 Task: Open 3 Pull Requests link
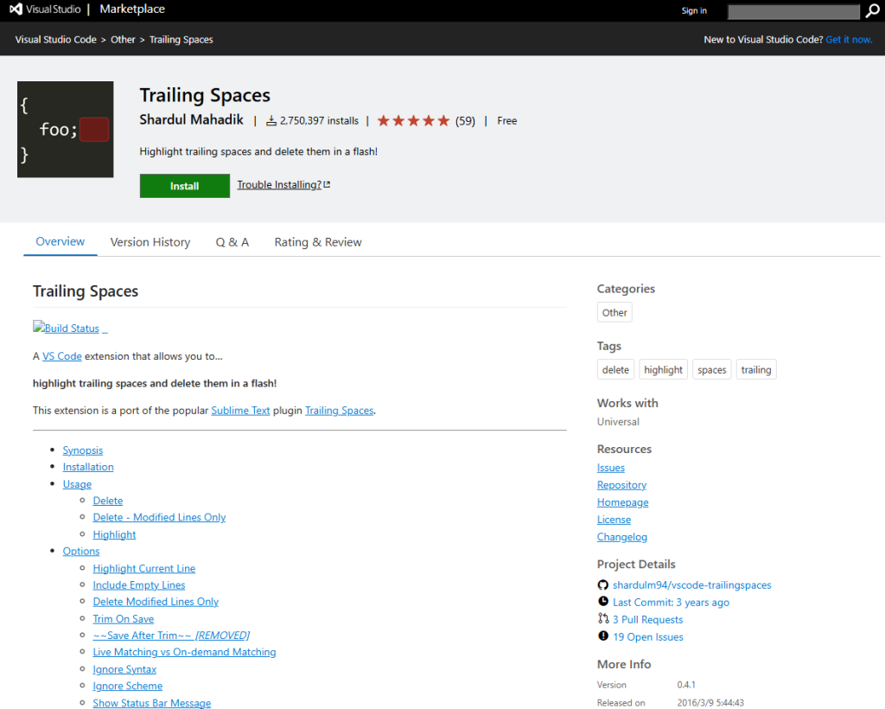coord(648,619)
